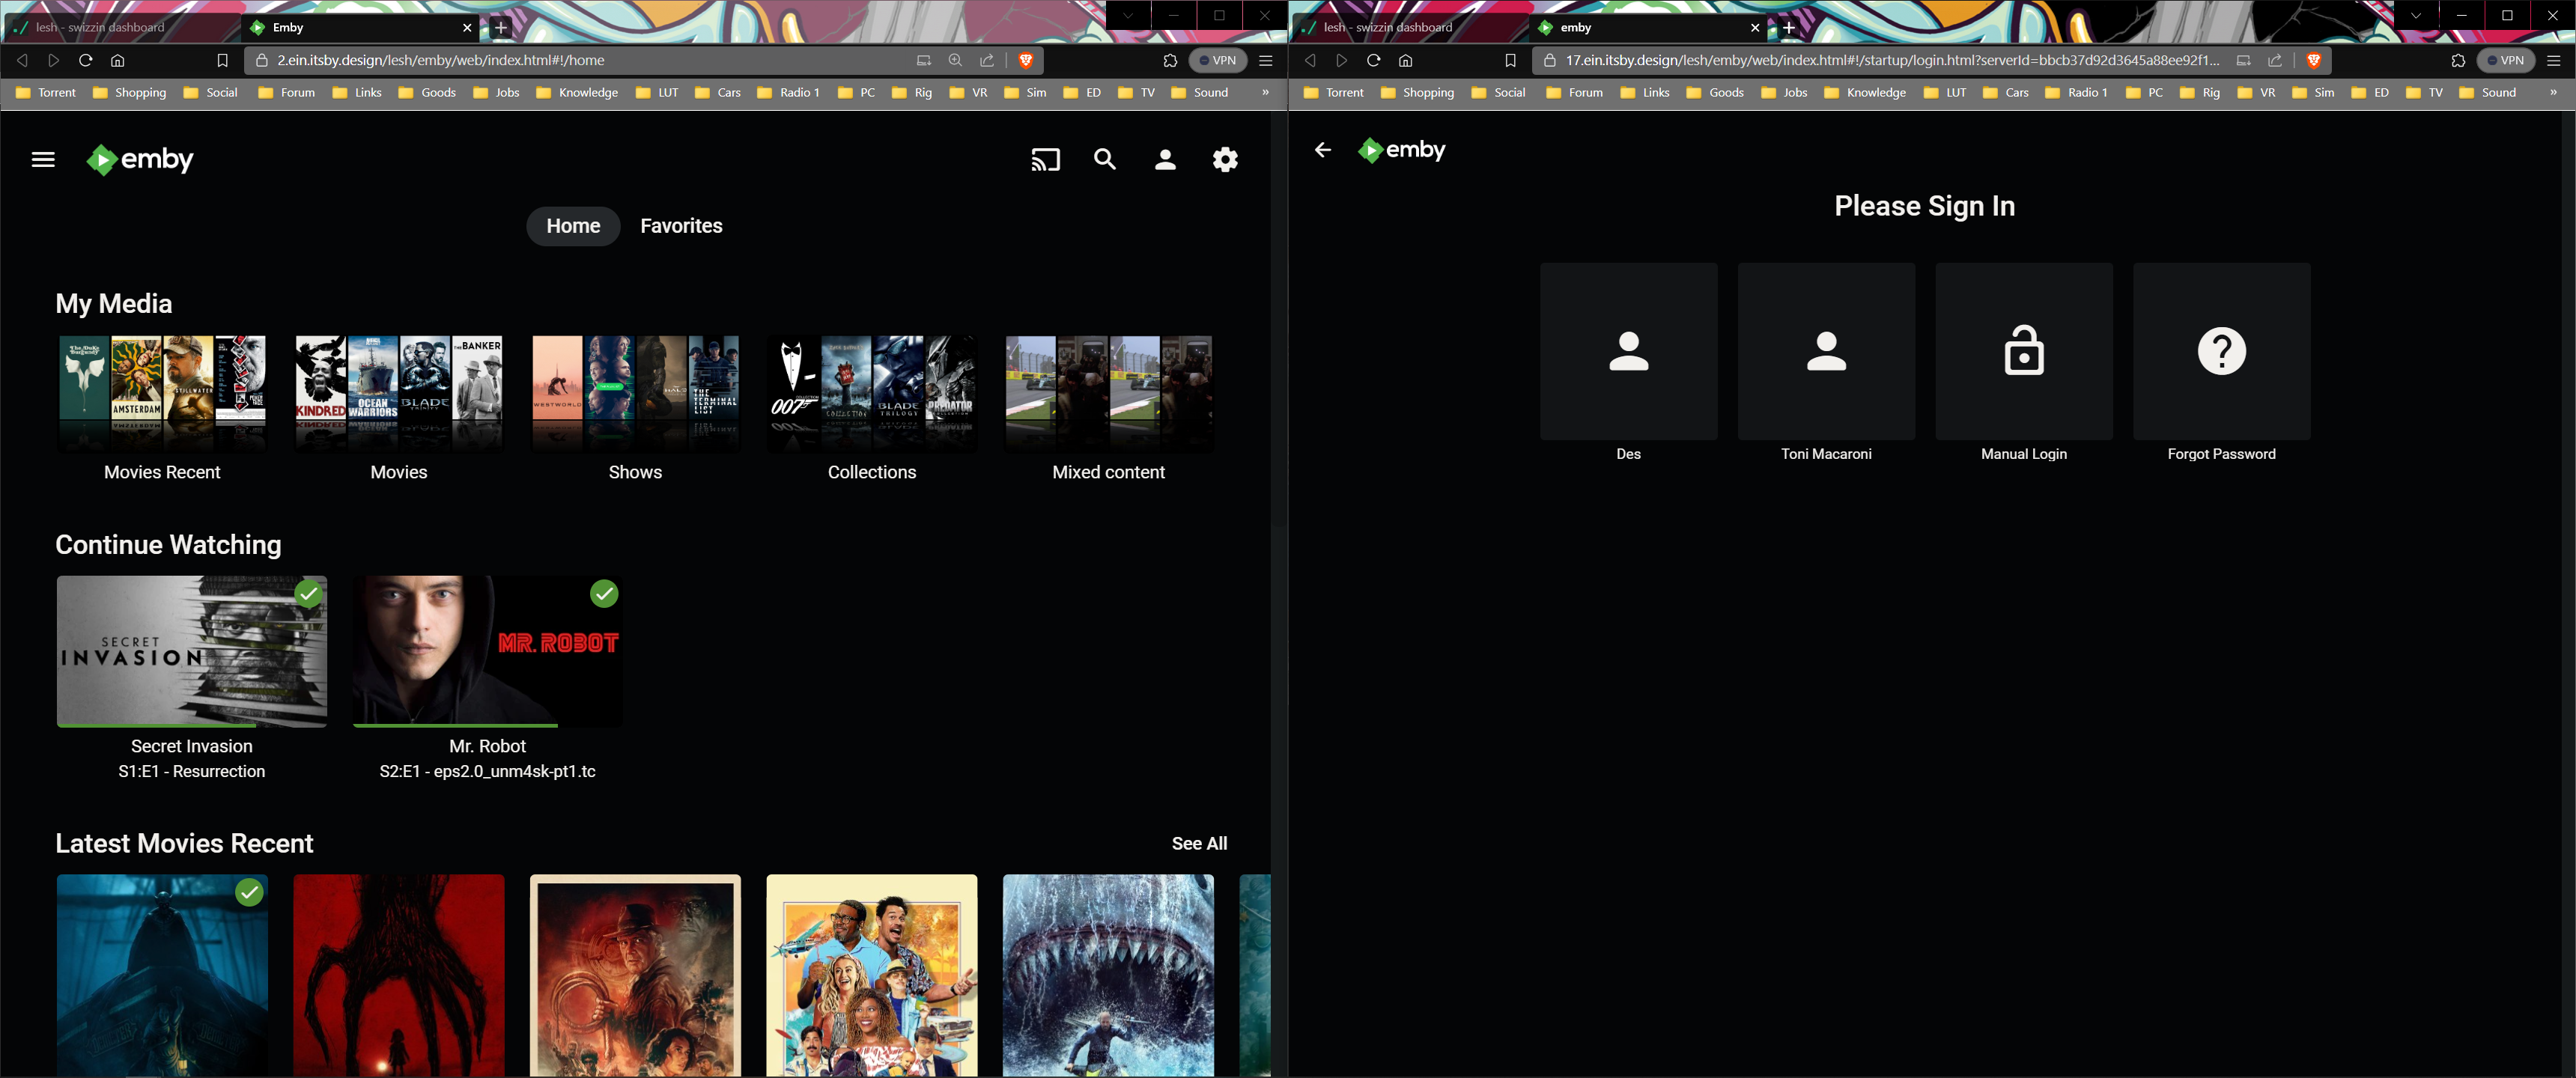2576x1078 pixels.
Task: Expand right bookmarks bar overflow chevron
Action: (x=2553, y=92)
